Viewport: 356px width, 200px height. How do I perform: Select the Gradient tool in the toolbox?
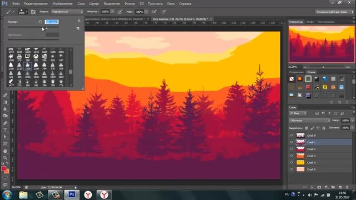point(5,102)
